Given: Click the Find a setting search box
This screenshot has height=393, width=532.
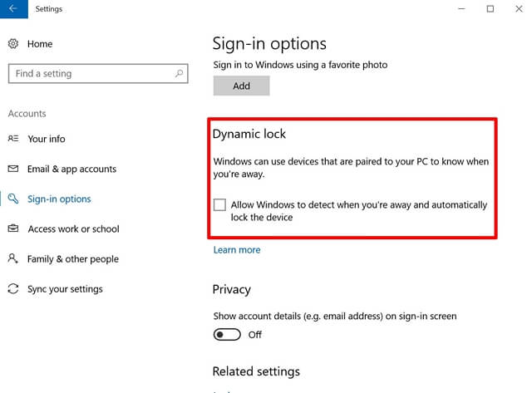Looking at the screenshot, I should tap(90, 74).
